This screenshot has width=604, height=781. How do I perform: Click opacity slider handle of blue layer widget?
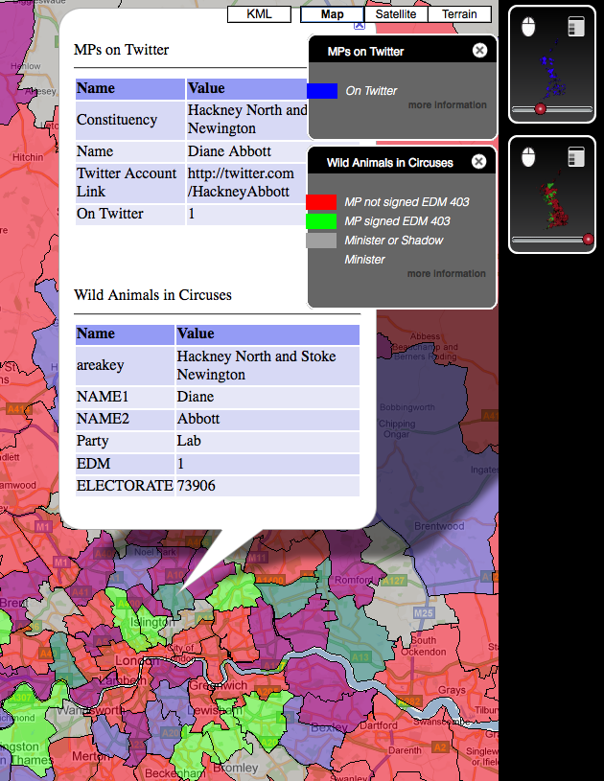click(540, 108)
